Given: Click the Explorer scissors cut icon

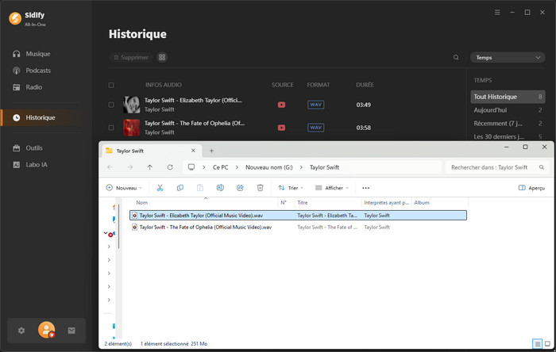Looking at the screenshot, I should [x=160, y=188].
